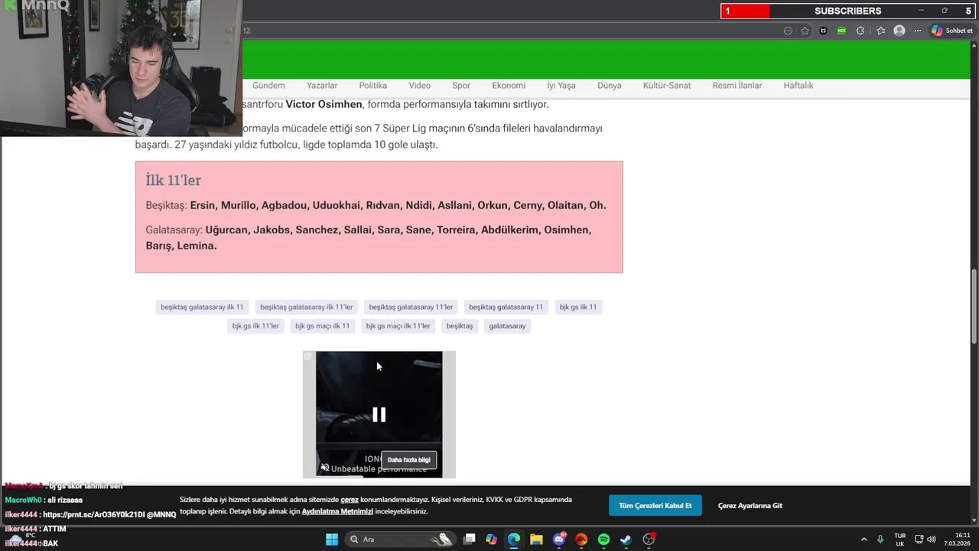Viewport: 979px width, 551px height.
Task: Open the Spor section
Action: 461,86
